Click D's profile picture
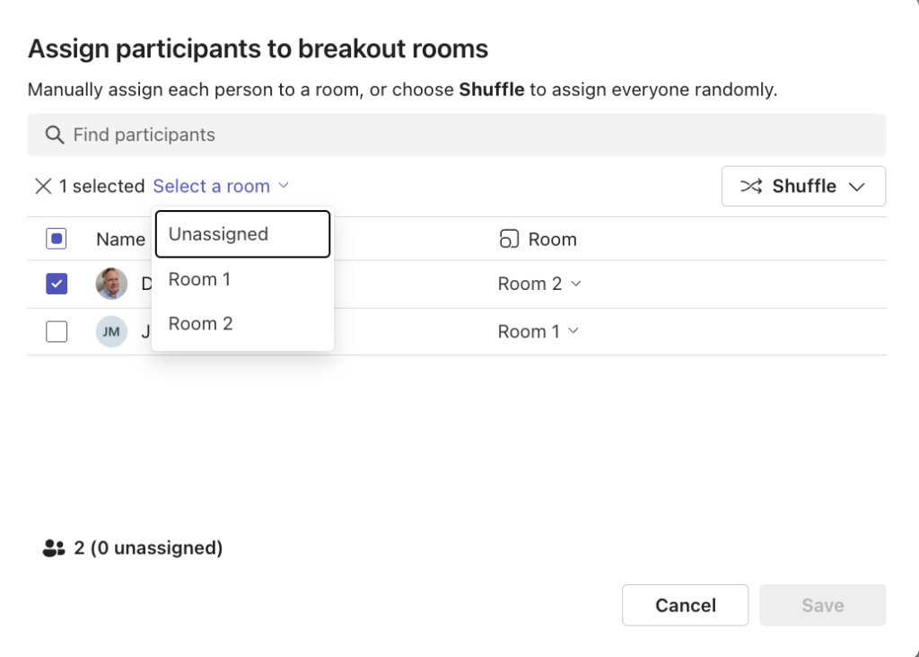 pyautogui.click(x=111, y=284)
